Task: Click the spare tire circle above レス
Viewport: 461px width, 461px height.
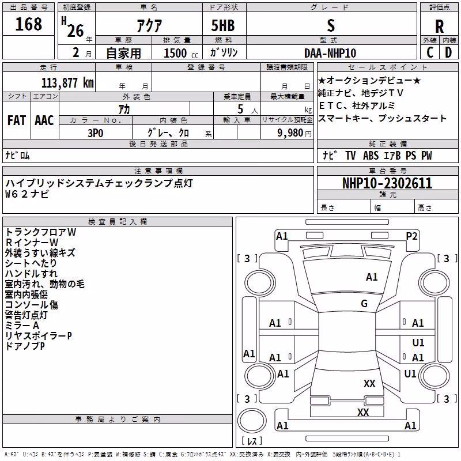Action: (x=252, y=421)
